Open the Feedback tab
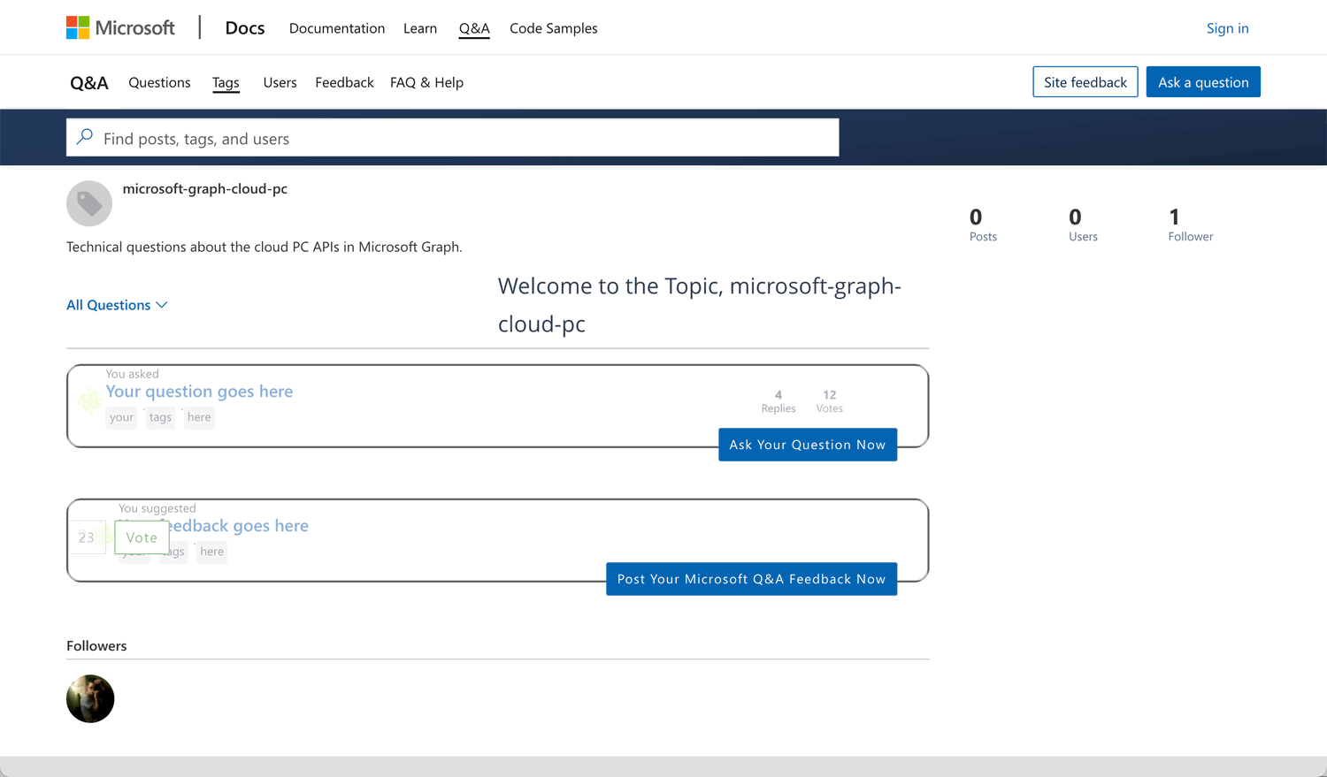1327x777 pixels. (x=344, y=82)
